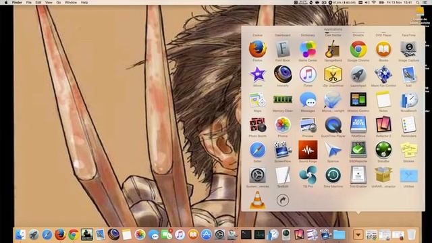This screenshot has width=432, height=243.
Task: Launch Intensify from the Applications stack
Action: 283,74
